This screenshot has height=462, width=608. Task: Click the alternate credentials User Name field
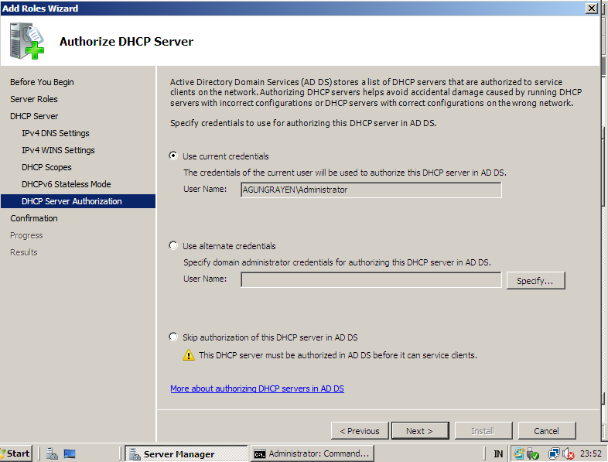click(371, 279)
